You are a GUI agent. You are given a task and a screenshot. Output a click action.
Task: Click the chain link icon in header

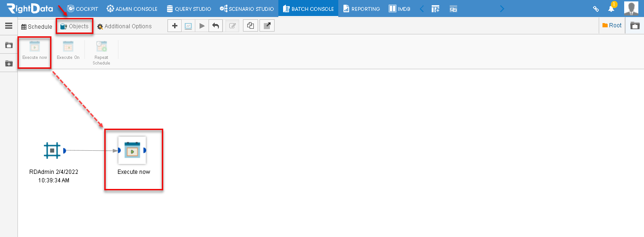tap(596, 8)
